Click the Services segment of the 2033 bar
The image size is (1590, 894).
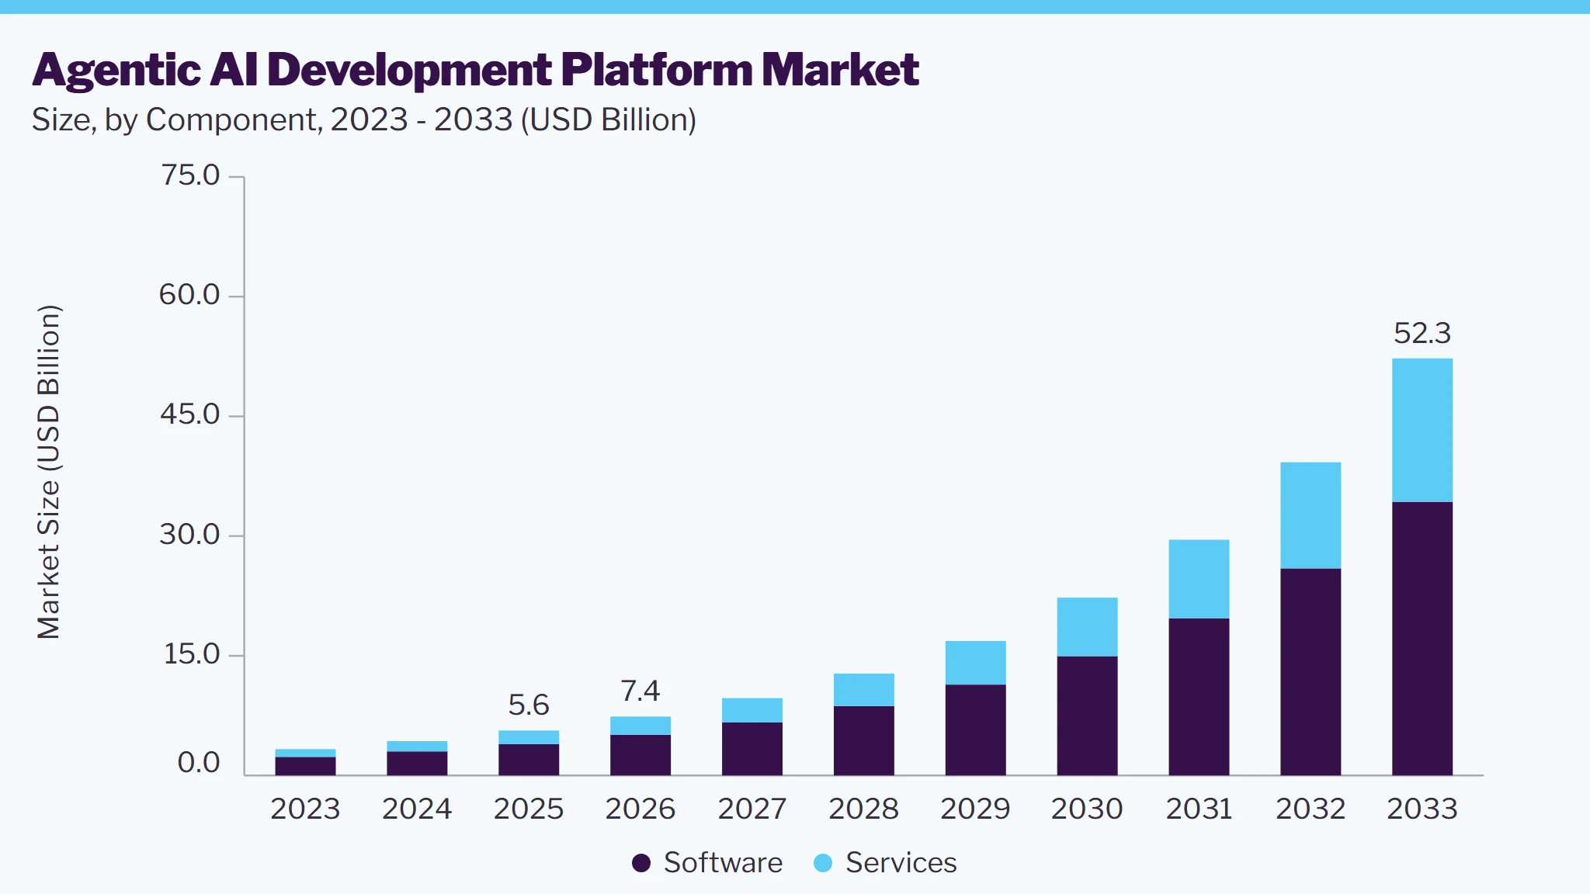click(1422, 430)
